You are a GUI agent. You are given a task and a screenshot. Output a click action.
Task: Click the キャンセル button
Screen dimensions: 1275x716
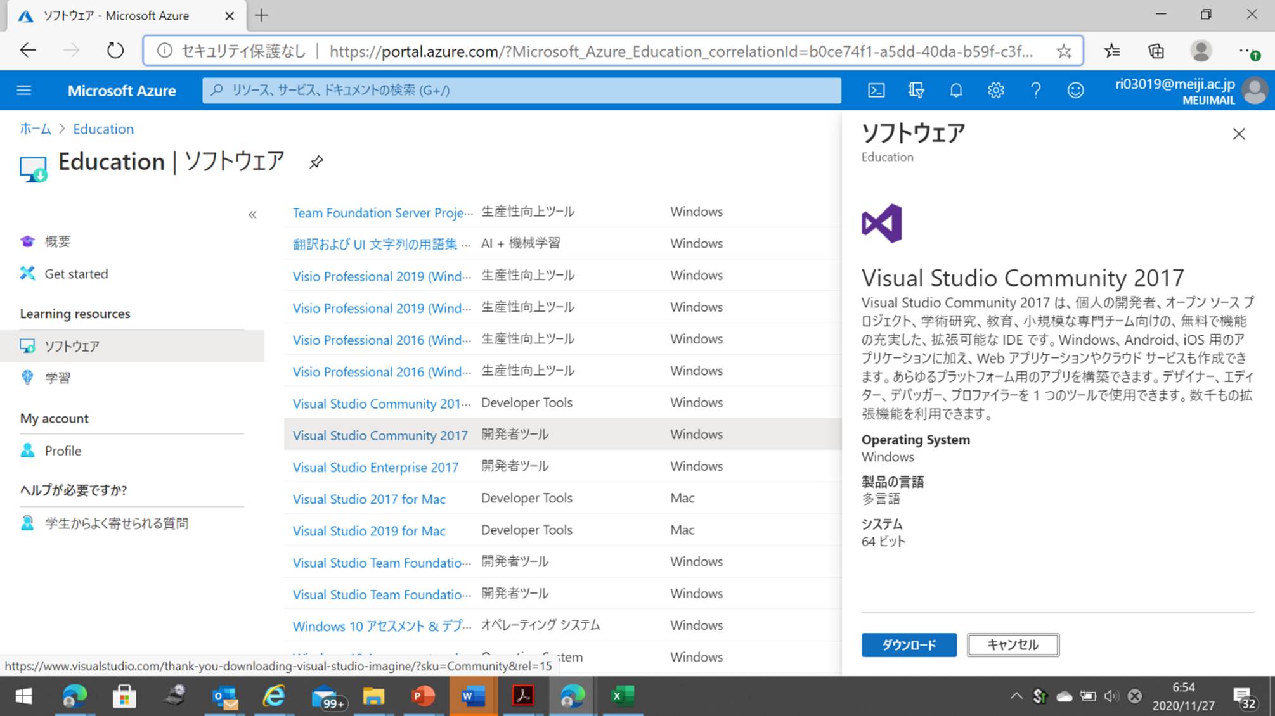(x=1013, y=645)
